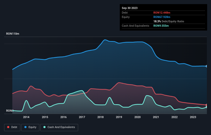Click the RON0 y-axis label
The image size is (211, 135).
10,111
